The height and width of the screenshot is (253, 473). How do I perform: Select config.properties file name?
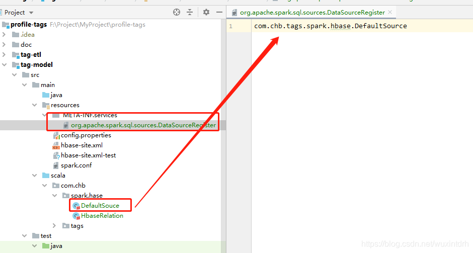[86, 135]
